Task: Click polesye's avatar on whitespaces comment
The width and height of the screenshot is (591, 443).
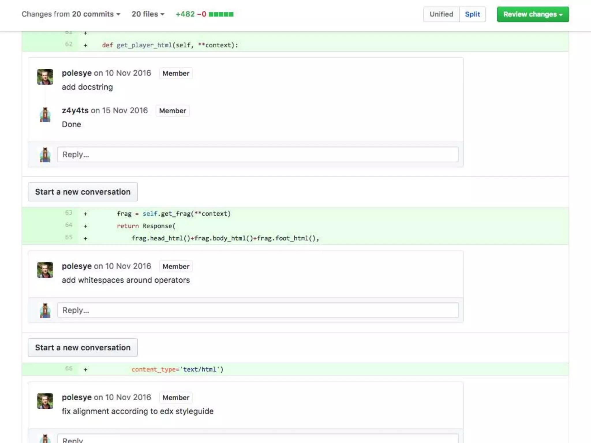Action: (45, 270)
